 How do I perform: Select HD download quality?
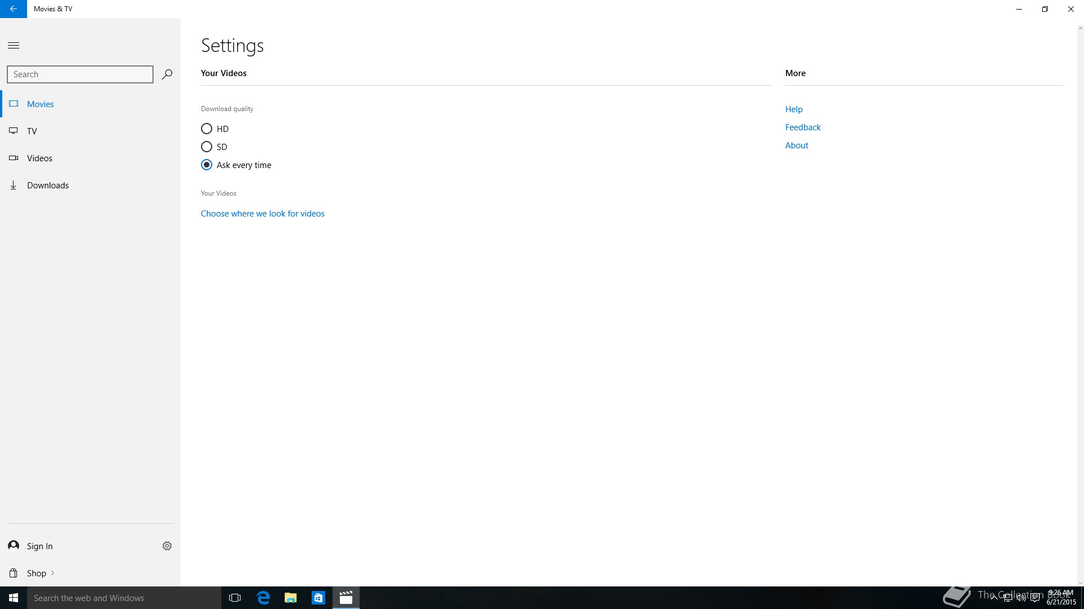[x=207, y=129]
